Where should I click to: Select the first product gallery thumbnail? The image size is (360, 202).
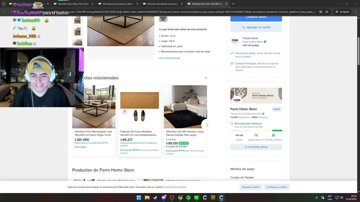(x=77, y=20)
